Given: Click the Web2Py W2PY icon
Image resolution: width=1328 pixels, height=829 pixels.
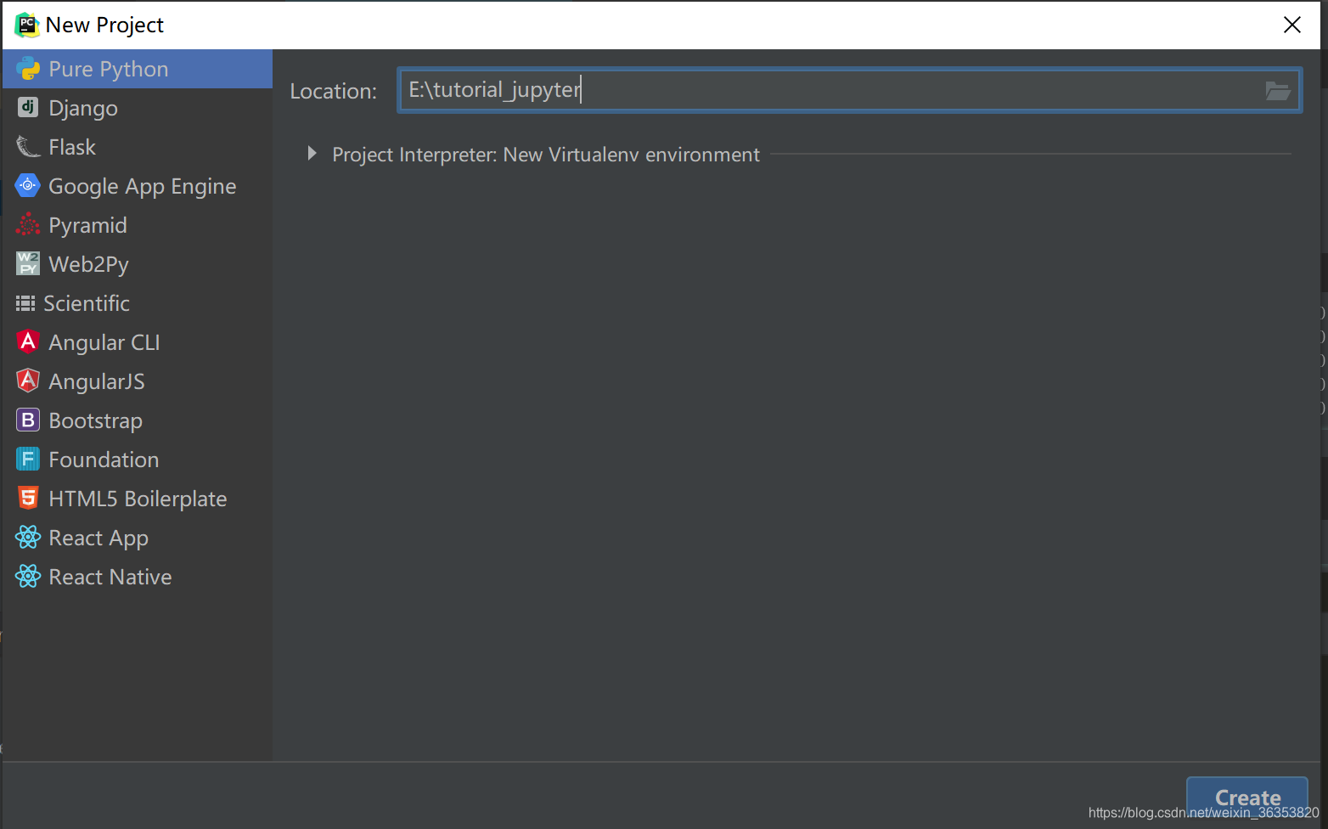Looking at the screenshot, I should 28,263.
